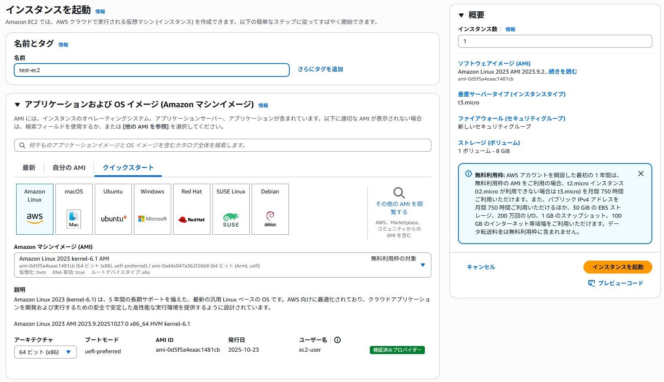The height and width of the screenshot is (382, 664).
Task: Open the 仮想サーバータイプ instance type link
Action: [x=512, y=94]
